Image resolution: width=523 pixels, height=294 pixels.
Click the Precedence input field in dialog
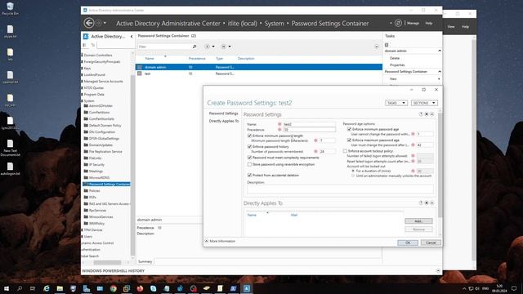pos(309,130)
